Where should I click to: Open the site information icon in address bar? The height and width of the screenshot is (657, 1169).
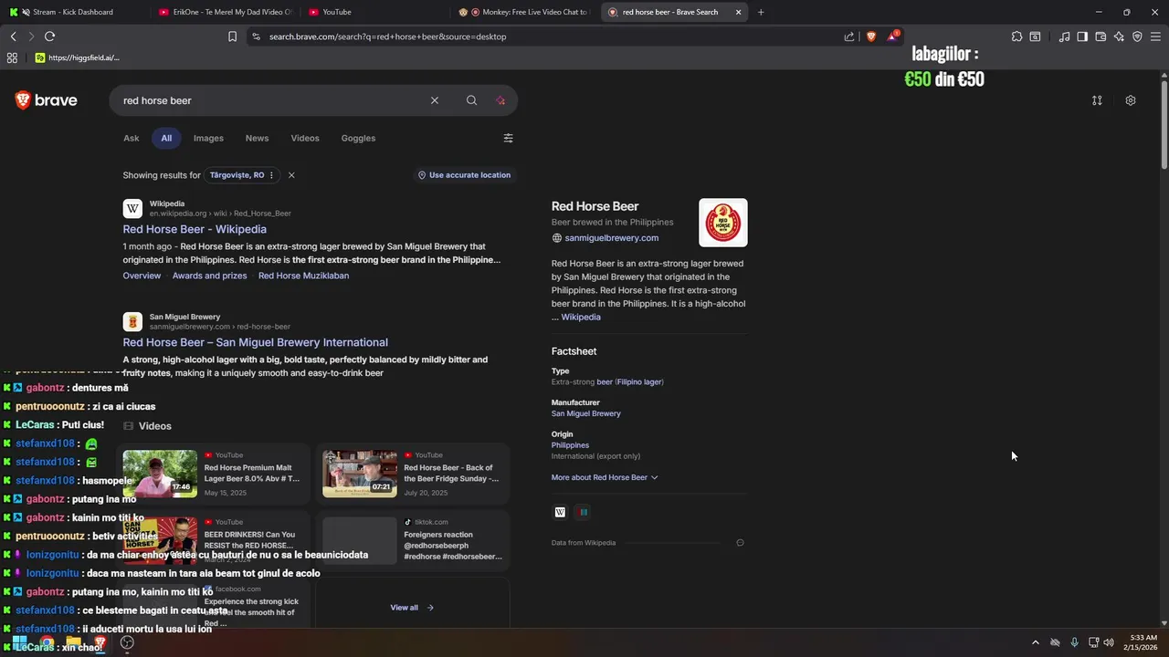[256, 36]
